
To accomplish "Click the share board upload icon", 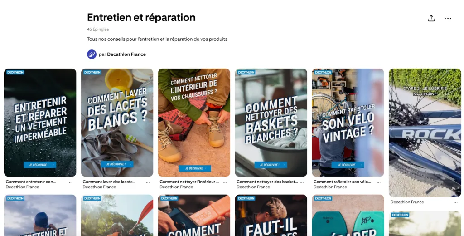I will pos(431,19).
